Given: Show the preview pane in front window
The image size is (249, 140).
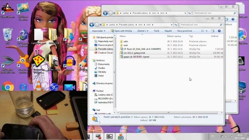Looking at the screenshot, I should point(213,31).
